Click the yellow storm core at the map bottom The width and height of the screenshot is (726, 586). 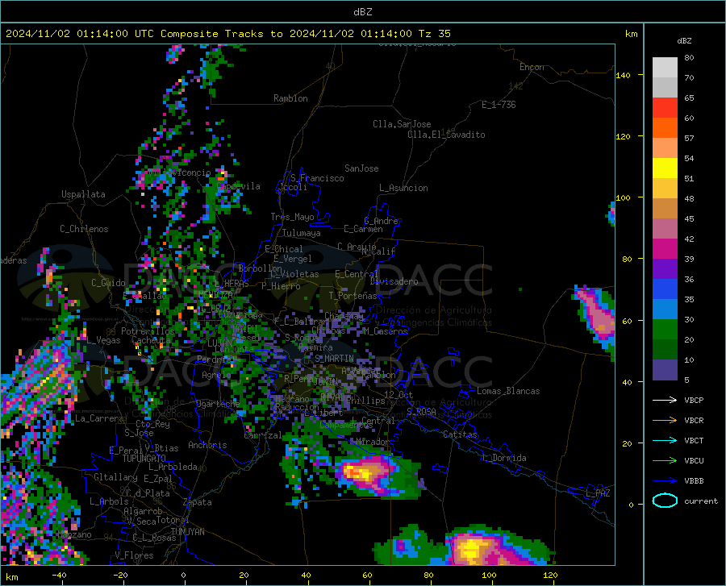(x=472, y=549)
